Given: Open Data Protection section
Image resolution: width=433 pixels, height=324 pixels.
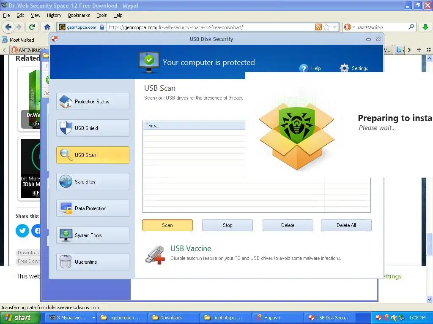Looking at the screenshot, I should [93, 208].
